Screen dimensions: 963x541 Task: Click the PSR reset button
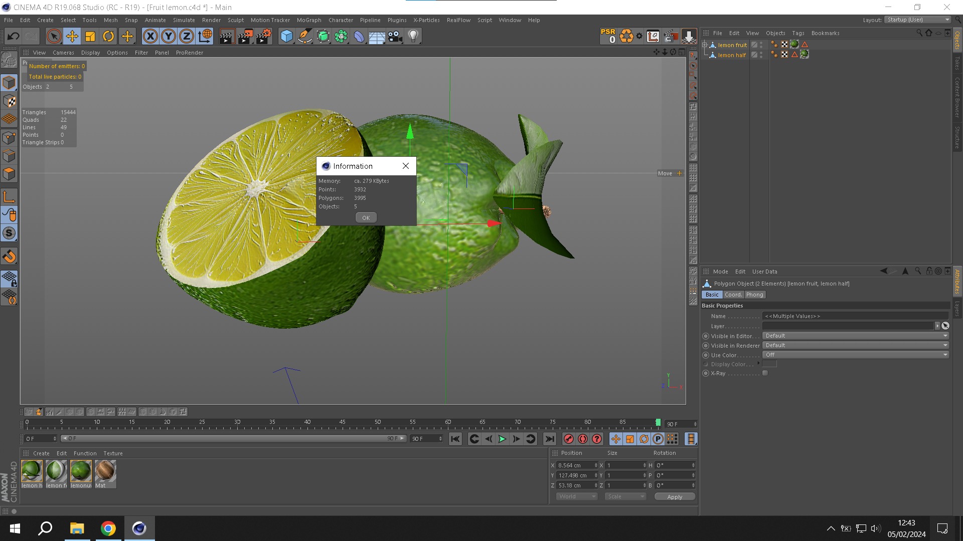tap(608, 36)
